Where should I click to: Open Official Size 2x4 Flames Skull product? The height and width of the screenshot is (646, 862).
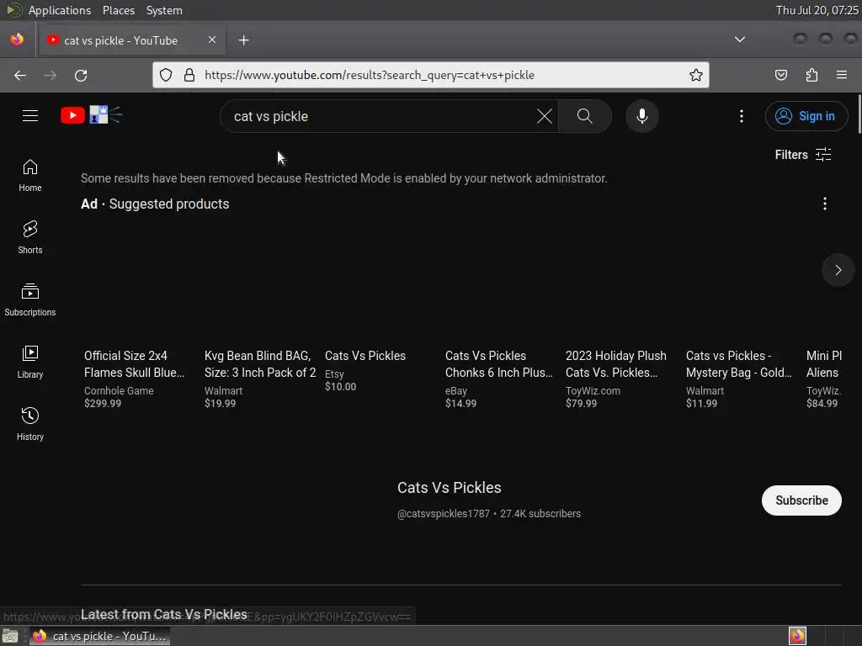coord(134,363)
